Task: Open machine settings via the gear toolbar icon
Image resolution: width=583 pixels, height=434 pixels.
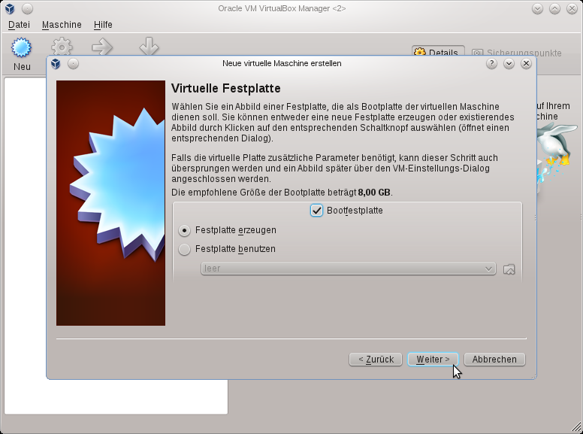Action: (x=62, y=46)
